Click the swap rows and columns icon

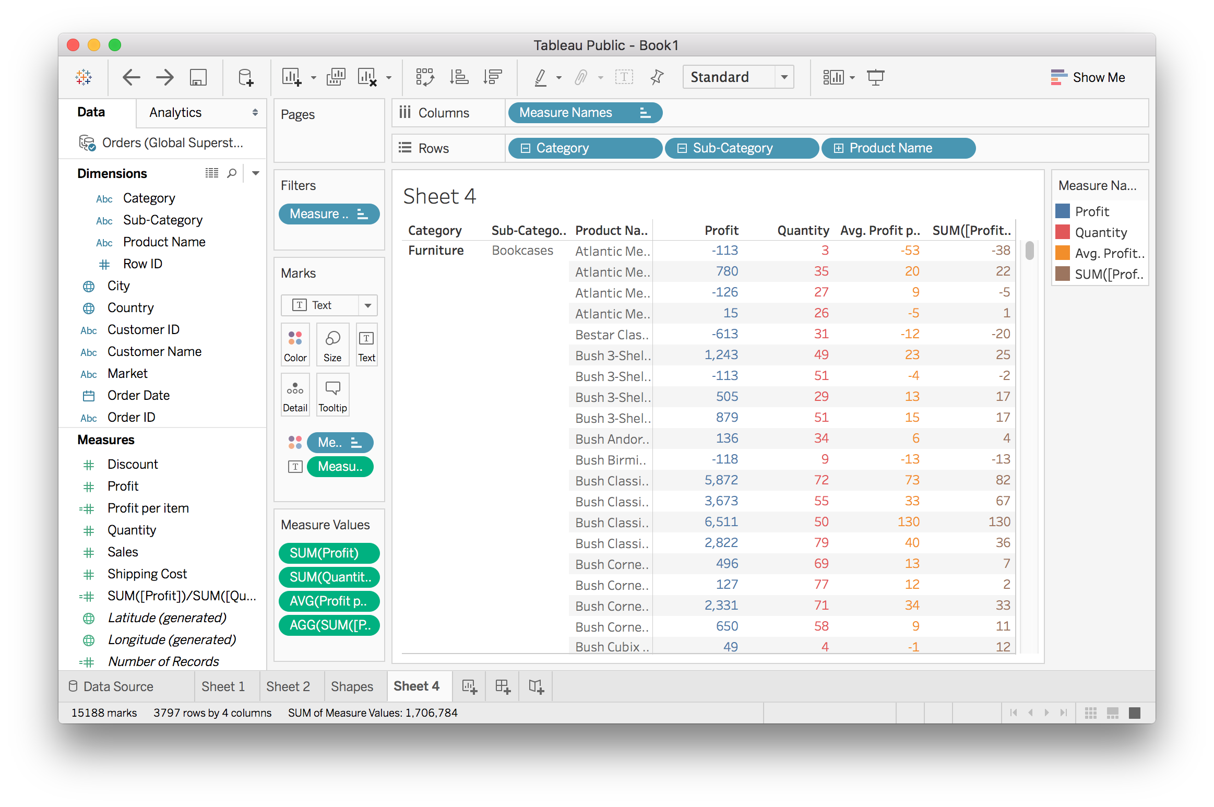coord(425,77)
